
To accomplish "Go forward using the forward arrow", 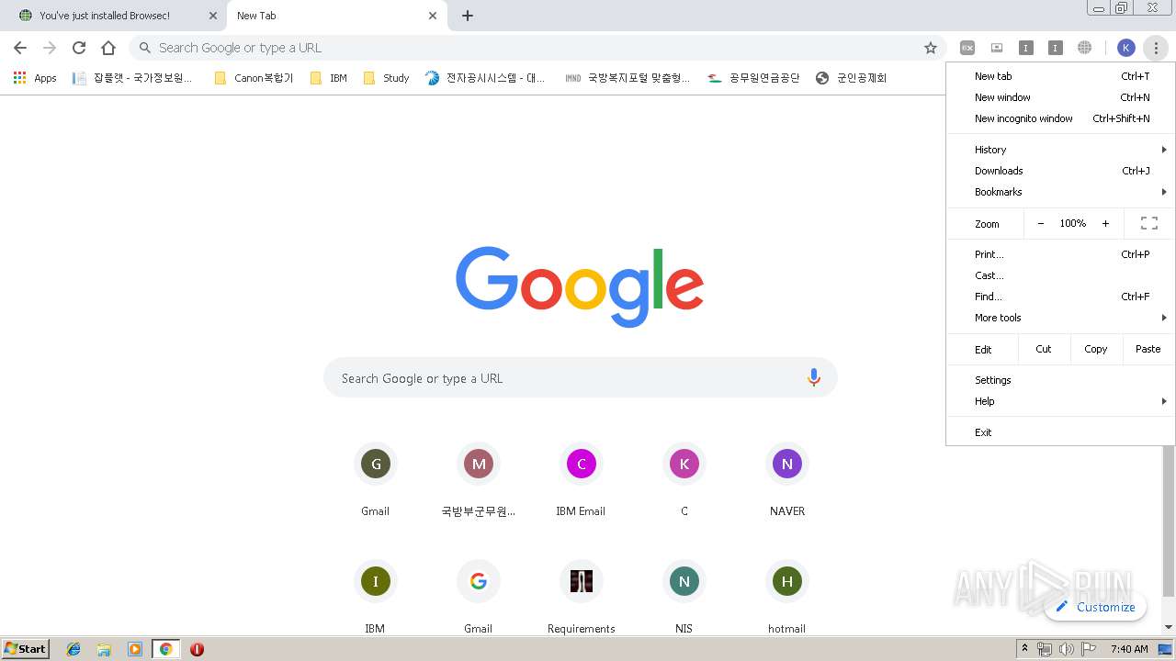I will point(50,48).
